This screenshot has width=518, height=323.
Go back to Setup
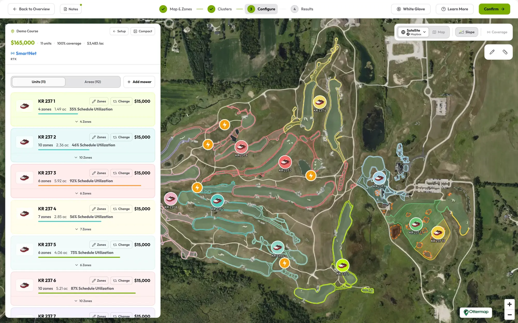pyautogui.click(x=119, y=31)
